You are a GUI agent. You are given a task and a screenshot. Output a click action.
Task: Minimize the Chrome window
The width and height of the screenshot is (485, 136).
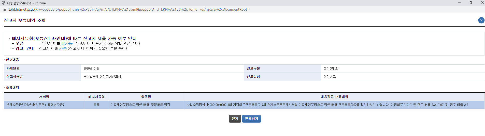(459, 3)
